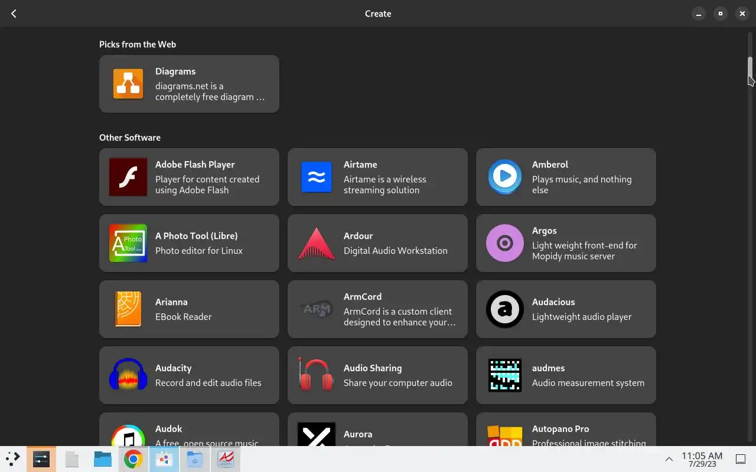The width and height of the screenshot is (756, 472).
Task: Open the red PDF editor taskbar icon
Action: pos(226,459)
